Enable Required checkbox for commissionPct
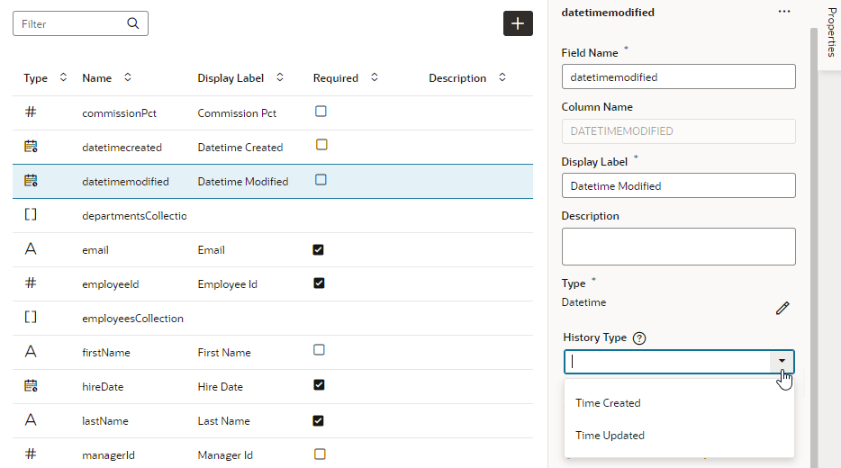The image size is (841, 468). pyautogui.click(x=321, y=112)
